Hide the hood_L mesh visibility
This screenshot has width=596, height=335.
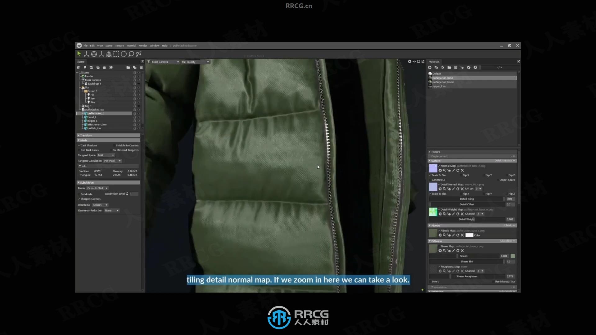pyautogui.click(x=139, y=117)
